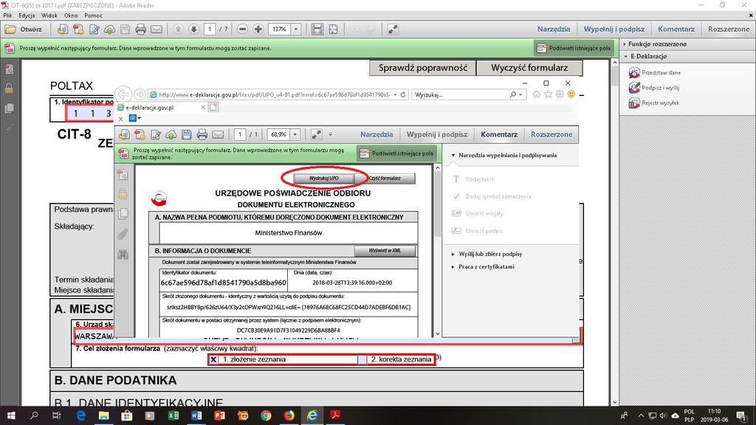
Task: Click the Wyczyść formularz button
Action: [x=529, y=68]
